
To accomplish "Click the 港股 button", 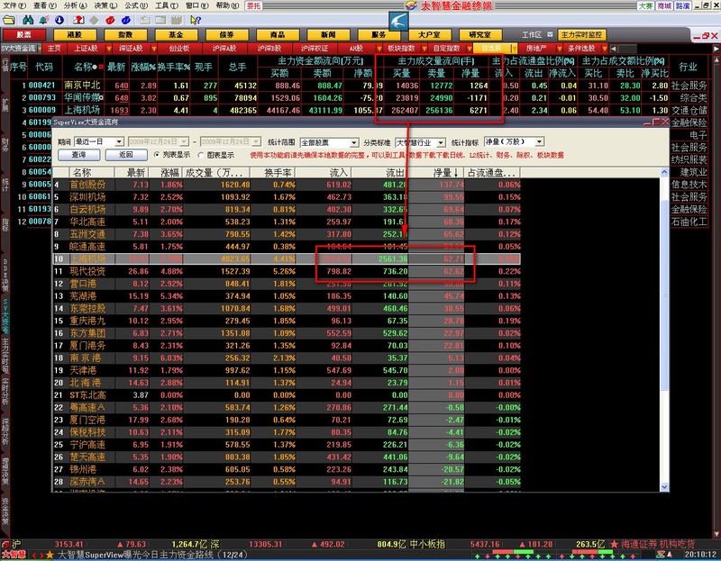I will tap(75, 35).
